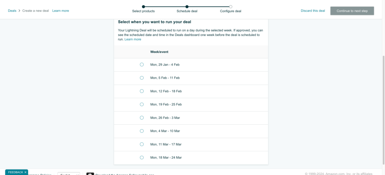Open Learn more link in the deal description
385x175 pixels.
click(133, 39)
